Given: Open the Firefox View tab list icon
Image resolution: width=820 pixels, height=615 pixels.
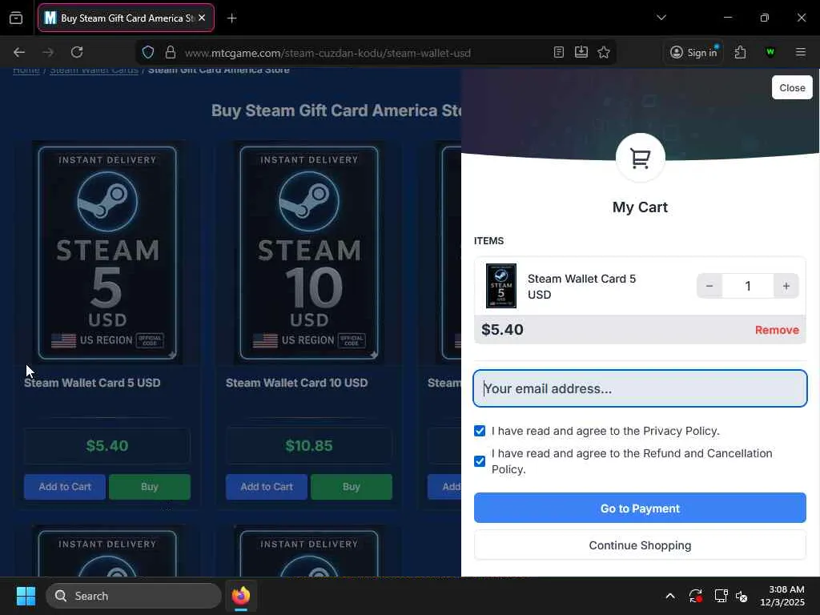Looking at the screenshot, I should pos(16,18).
